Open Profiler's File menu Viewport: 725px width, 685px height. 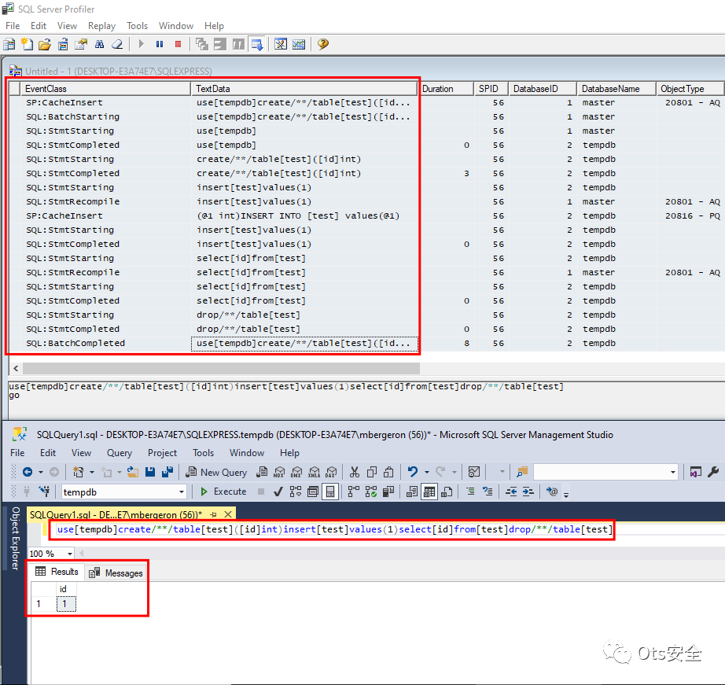tap(13, 26)
